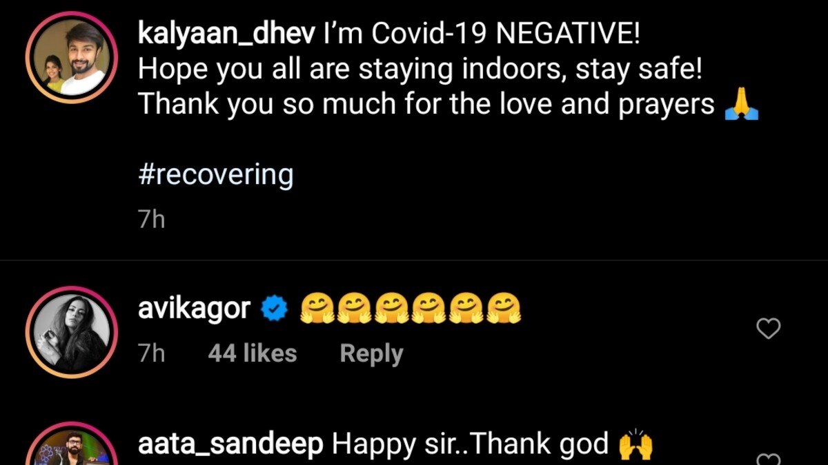The height and width of the screenshot is (465, 828).
Task: Click the 7h timestamp under avikagor's comment
Action: (152, 353)
